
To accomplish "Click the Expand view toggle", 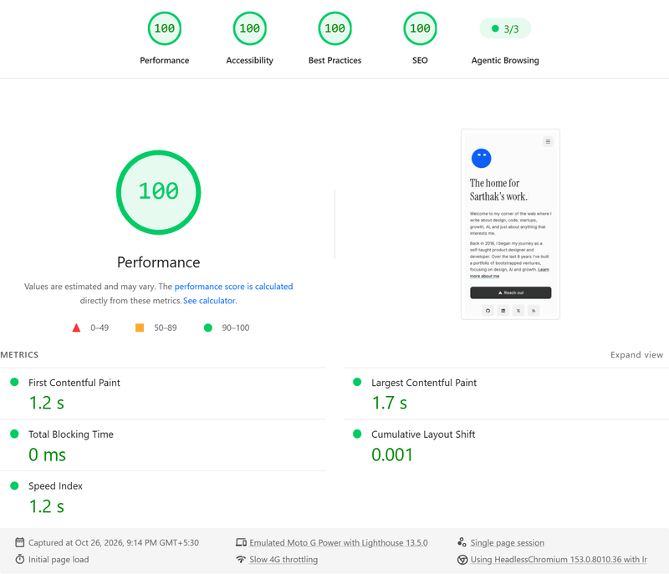I will click(x=636, y=354).
